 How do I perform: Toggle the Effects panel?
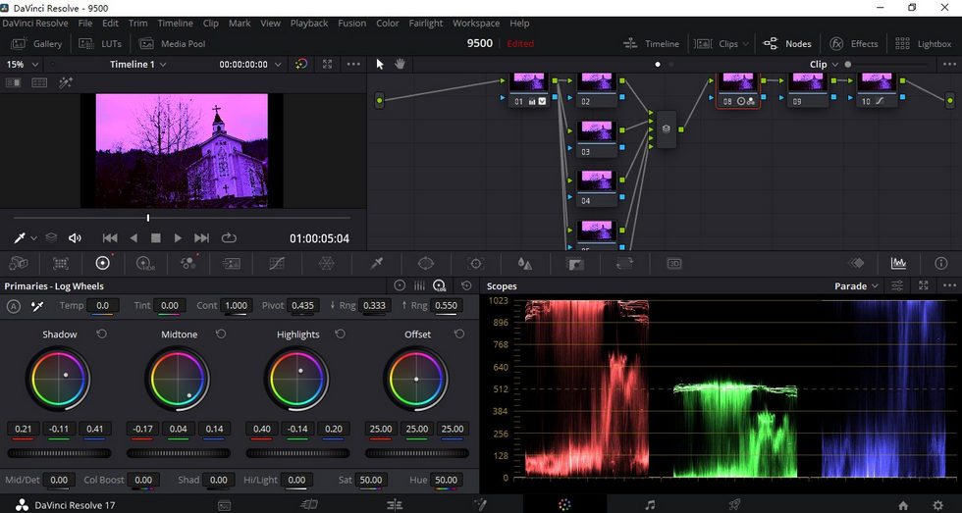(x=854, y=43)
